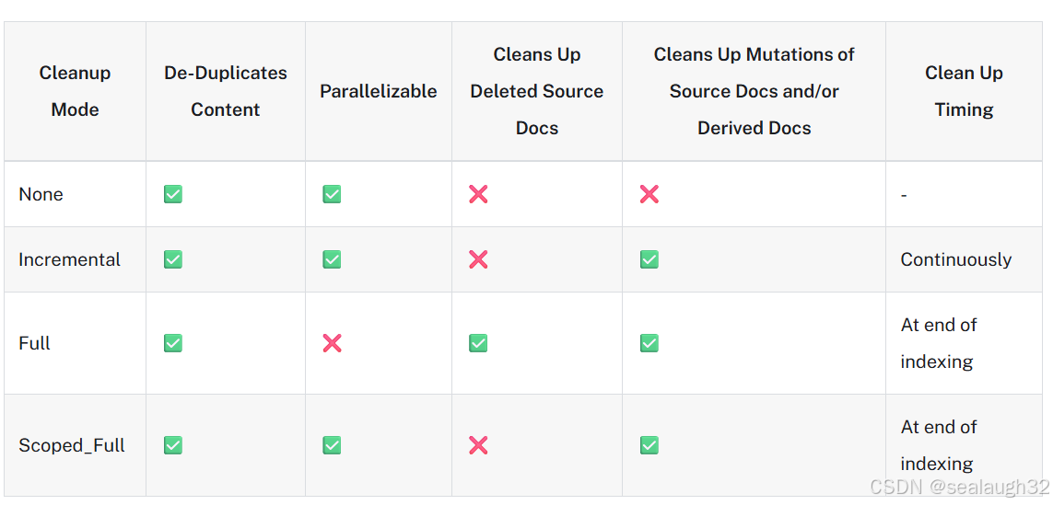This screenshot has width=1053, height=505.
Task: Click the Parallelizable column header
Action: [378, 91]
